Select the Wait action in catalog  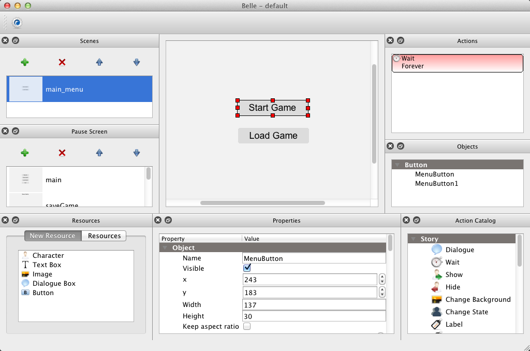click(446, 262)
